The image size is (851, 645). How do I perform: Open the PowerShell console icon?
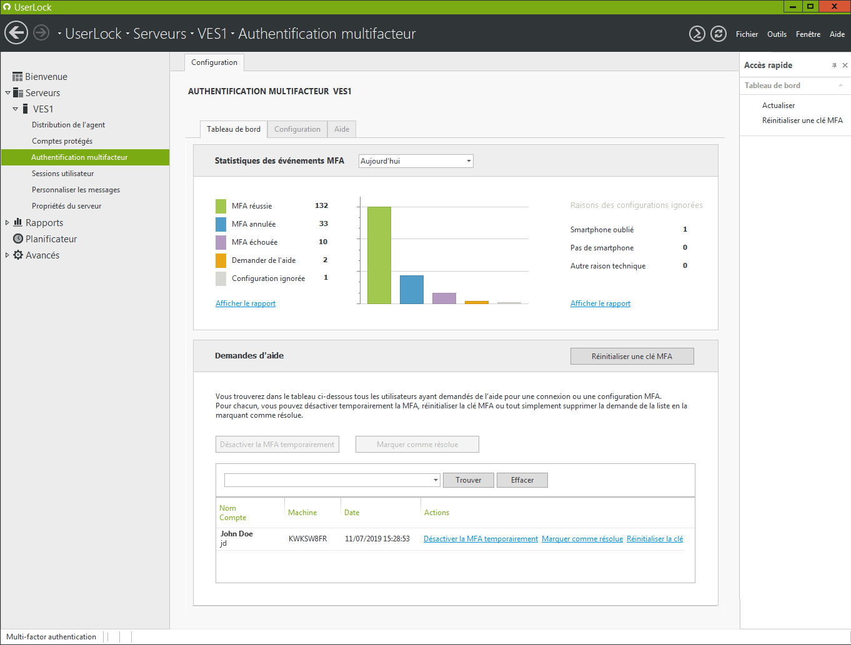tap(697, 34)
